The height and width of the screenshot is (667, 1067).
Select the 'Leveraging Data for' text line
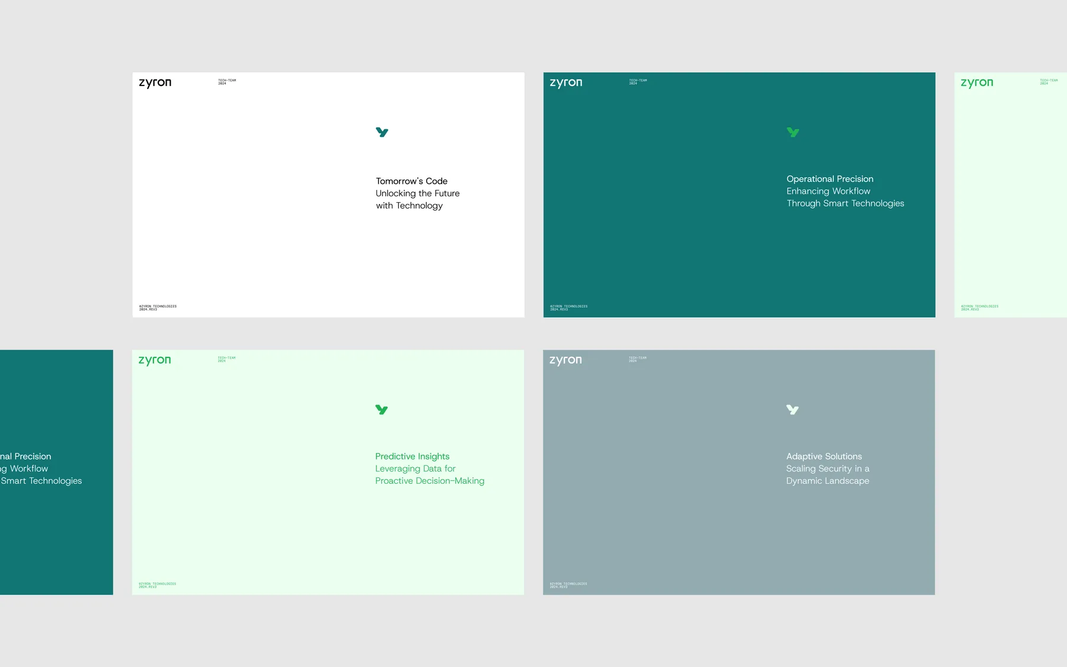click(415, 468)
